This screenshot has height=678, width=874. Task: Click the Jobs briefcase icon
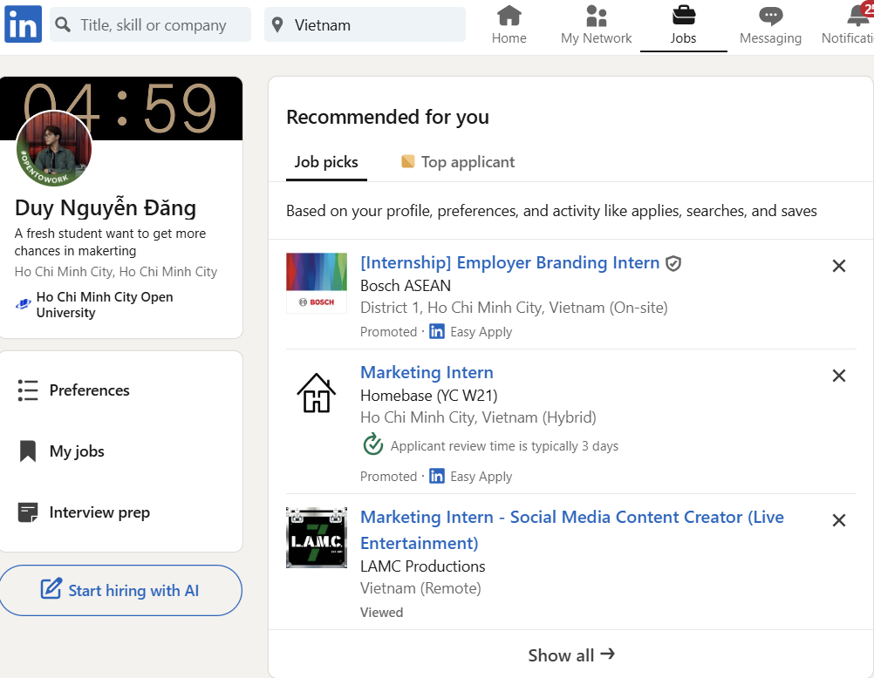pos(683,16)
